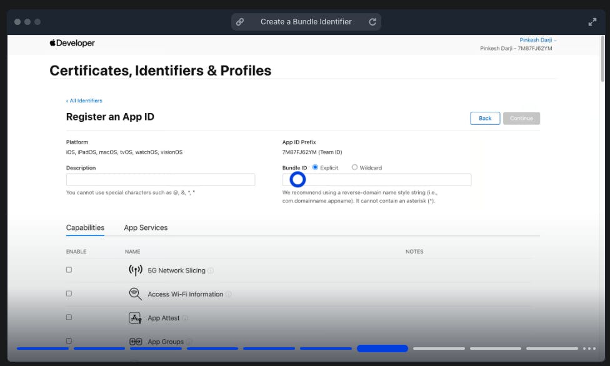This screenshot has width=610, height=366.
Task: Open the Pinkesh Darji account dropdown
Action: [x=537, y=40]
